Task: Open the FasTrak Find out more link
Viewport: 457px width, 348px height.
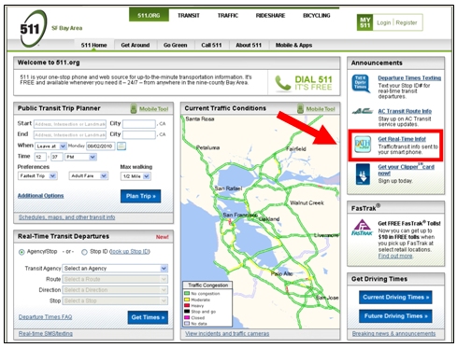Action: pos(395,256)
